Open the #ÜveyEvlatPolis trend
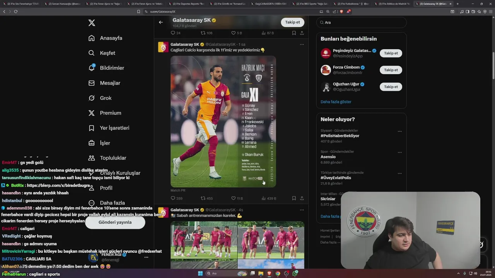This screenshot has width=495, height=278. pos(336,178)
